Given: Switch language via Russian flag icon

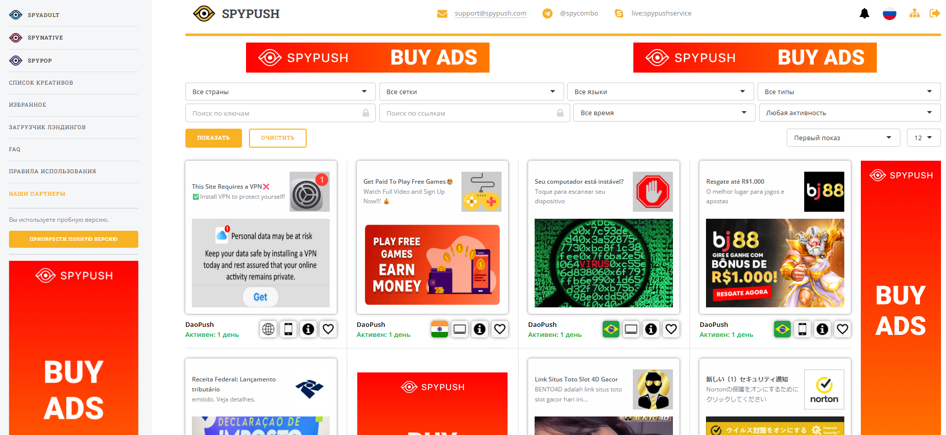Looking at the screenshot, I should [x=889, y=14].
